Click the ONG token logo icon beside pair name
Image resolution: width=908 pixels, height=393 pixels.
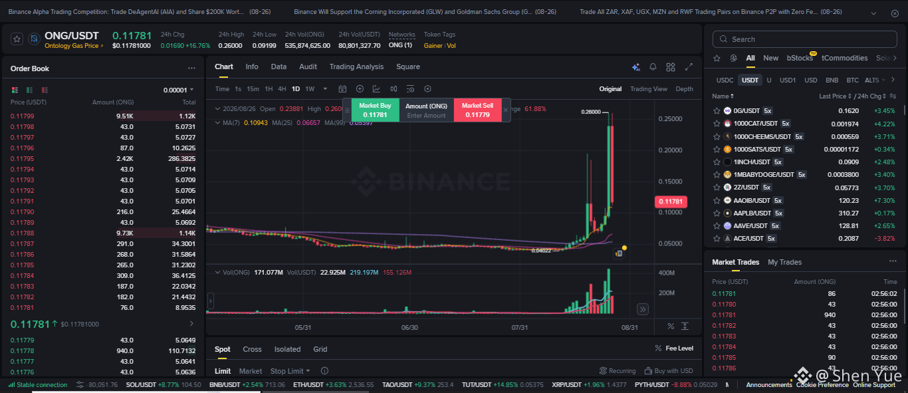(34, 39)
